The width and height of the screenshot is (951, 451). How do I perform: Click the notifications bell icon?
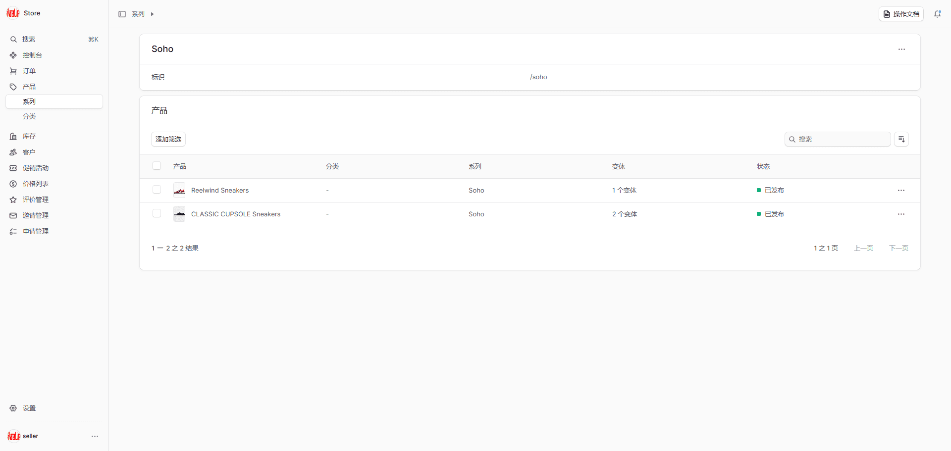coord(937,14)
